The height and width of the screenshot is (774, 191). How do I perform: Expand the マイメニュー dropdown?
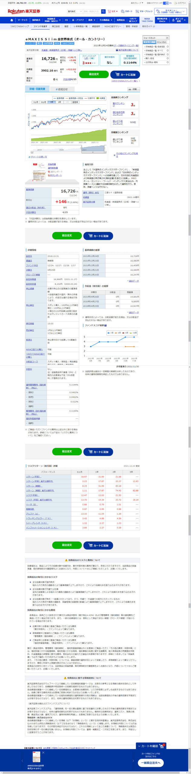pyautogui.click(x=171, y=11)
